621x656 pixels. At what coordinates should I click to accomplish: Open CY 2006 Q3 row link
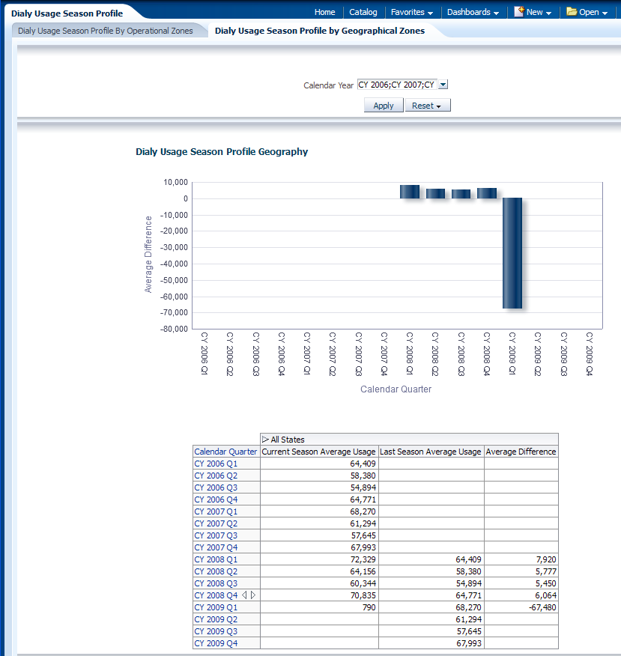coord(216,488)
